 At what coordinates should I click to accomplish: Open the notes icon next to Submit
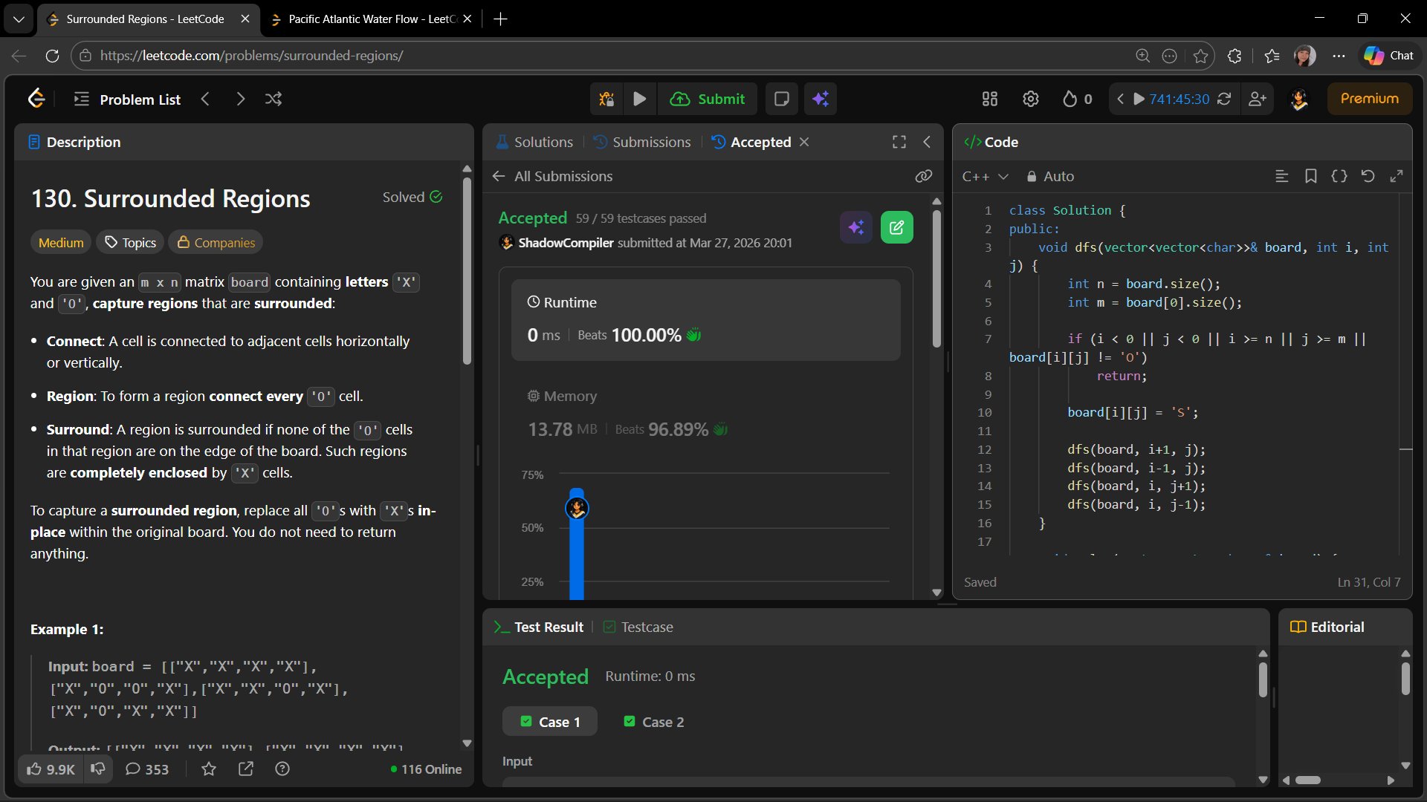(x=781, y=99)
